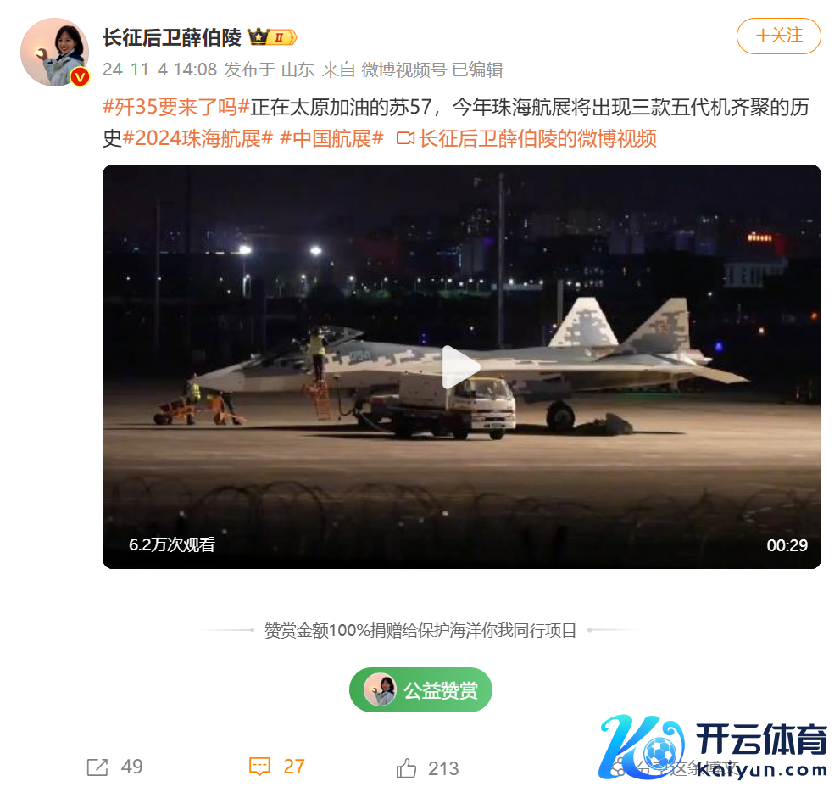
Task: Follow the author with +关注 button
Action: point(778,36)
